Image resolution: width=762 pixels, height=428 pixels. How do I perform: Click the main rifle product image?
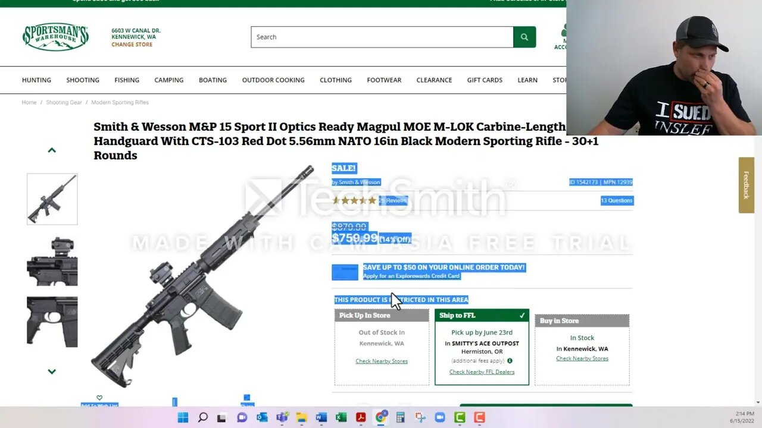point(202,276)
